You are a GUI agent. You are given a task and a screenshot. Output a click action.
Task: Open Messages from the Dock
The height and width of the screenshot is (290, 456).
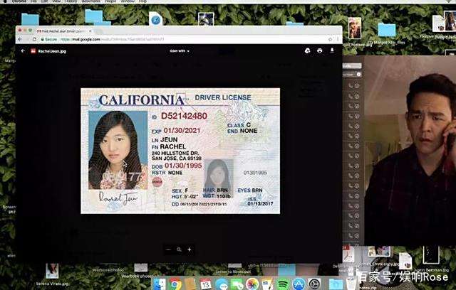click(222, 284)
